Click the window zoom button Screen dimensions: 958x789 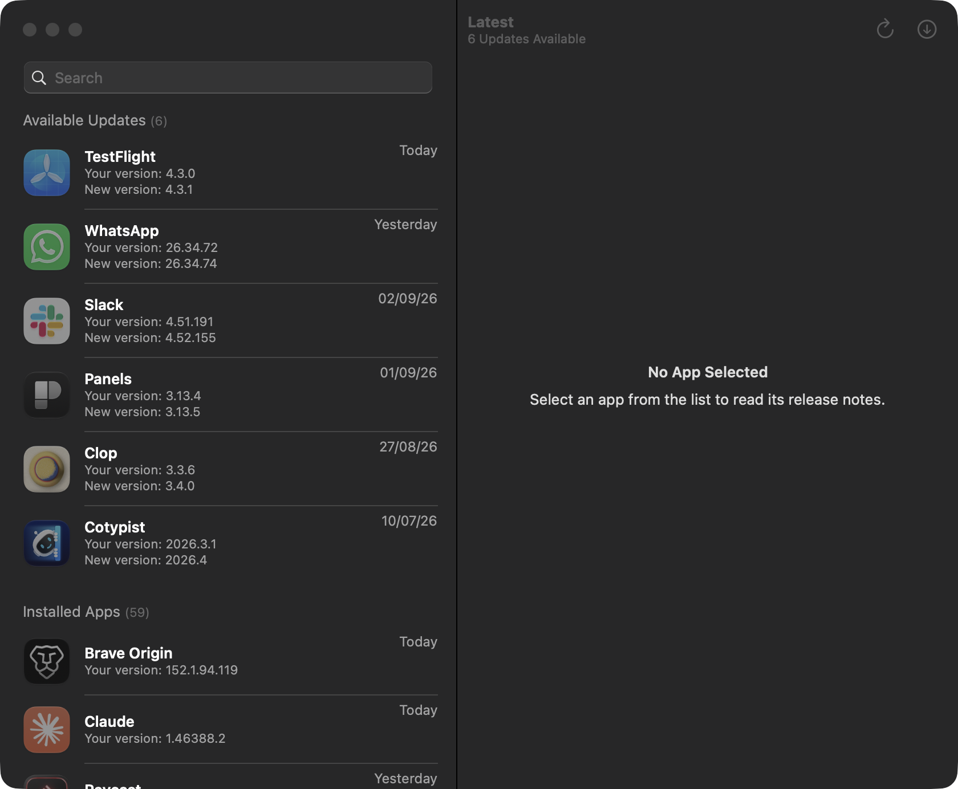[x=75, y=30]
